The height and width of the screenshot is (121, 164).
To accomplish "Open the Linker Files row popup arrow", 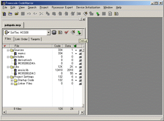I will coord(80,83).
